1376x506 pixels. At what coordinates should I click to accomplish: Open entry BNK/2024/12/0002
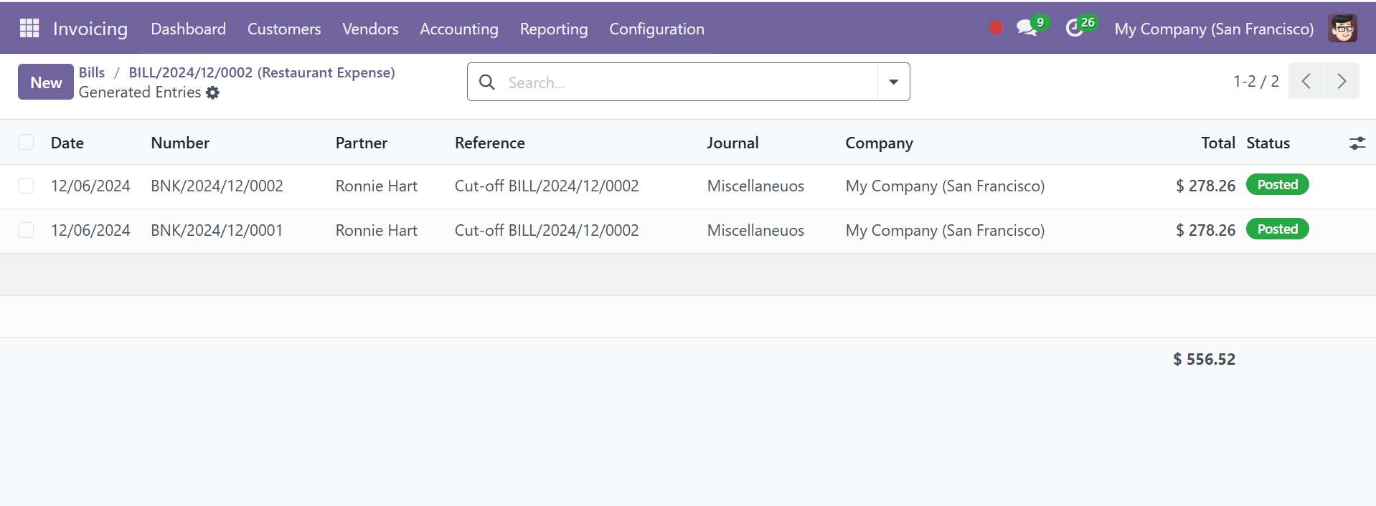pyautogui.click(x=217, y=186)
